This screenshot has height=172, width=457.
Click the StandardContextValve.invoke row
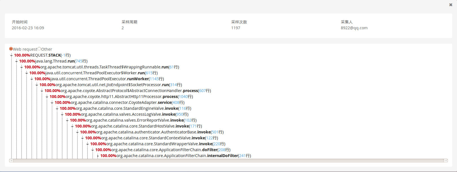coord(151,138)
